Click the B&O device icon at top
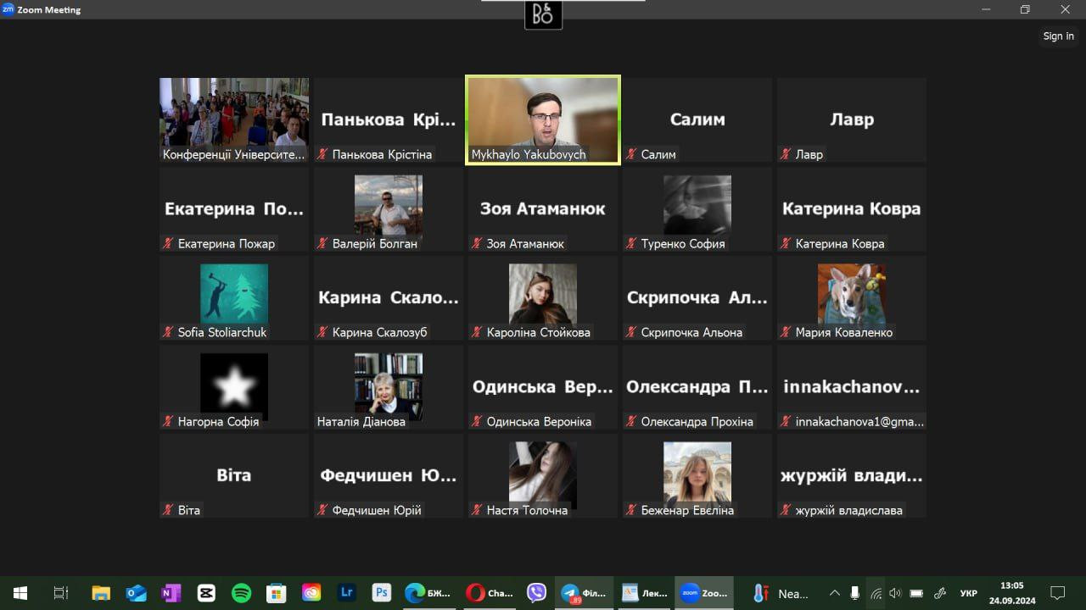The width and height of the screenshot is (1086, 610). [543, 14]
